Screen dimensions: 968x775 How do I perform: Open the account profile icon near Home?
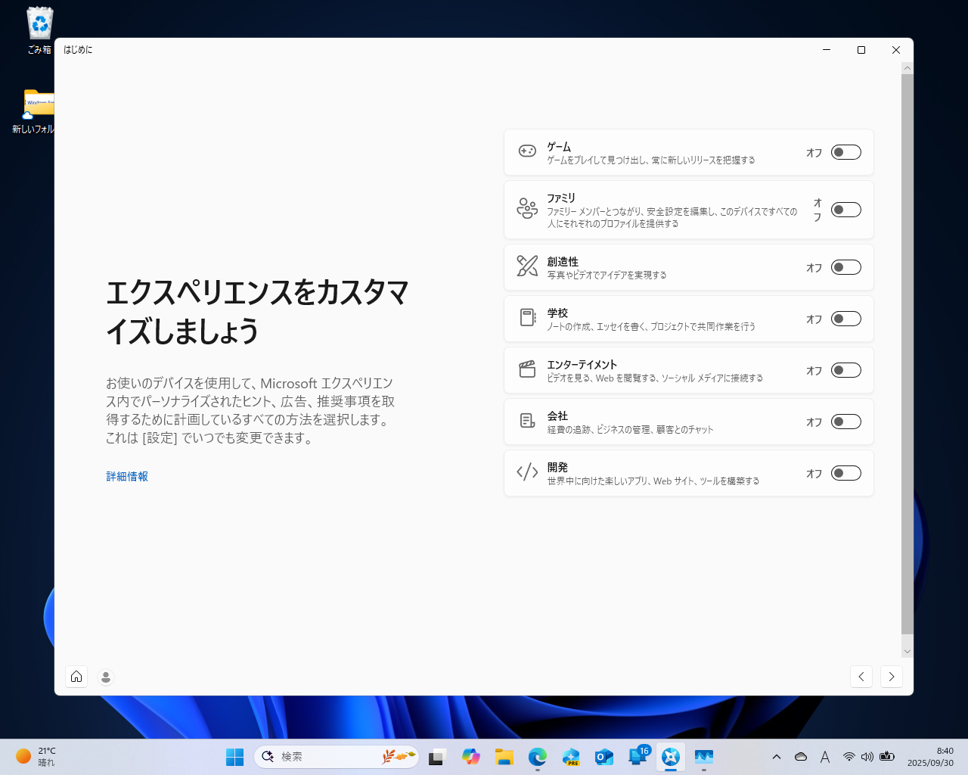pos(106,677)
